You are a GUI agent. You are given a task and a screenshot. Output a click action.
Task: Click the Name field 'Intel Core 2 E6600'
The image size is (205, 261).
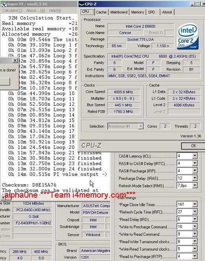[x=140, y=26]
